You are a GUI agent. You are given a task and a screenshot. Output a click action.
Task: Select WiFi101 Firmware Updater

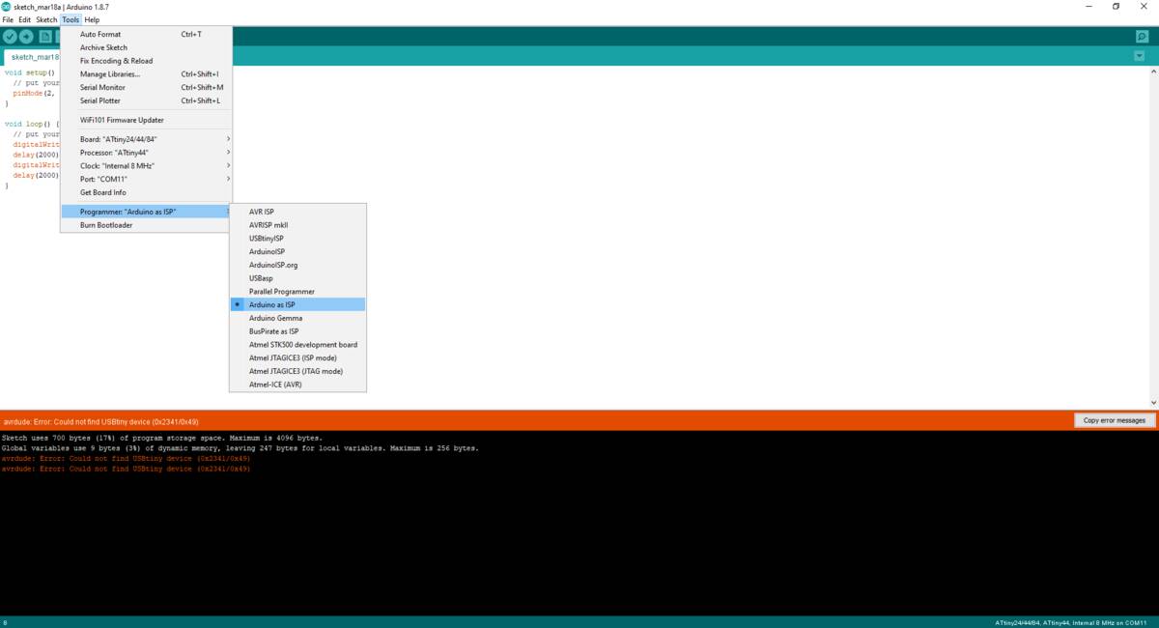tap(147, 120)
